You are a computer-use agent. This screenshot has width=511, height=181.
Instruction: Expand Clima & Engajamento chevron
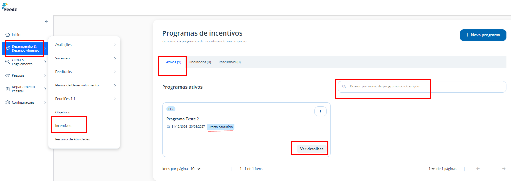tap(45, 62)
